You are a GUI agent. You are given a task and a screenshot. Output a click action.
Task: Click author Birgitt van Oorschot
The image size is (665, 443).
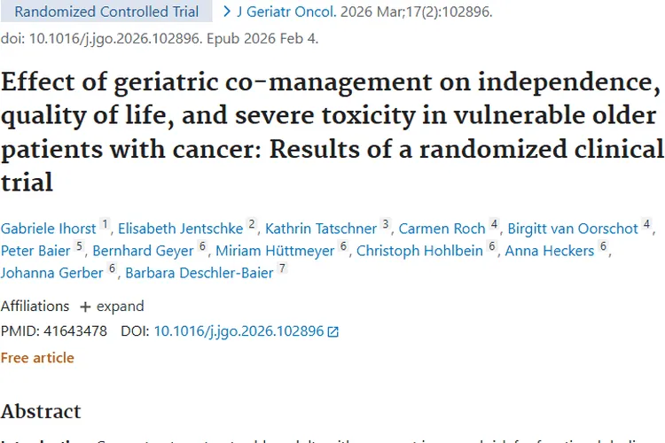573,229
